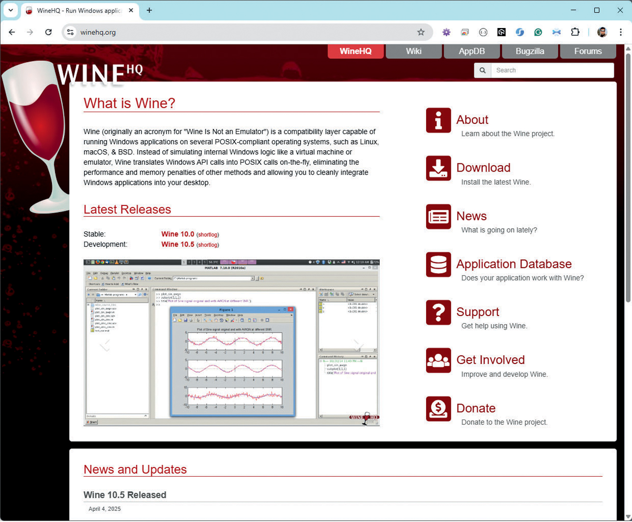Open the News newspaper icon

tap(438, 217)
